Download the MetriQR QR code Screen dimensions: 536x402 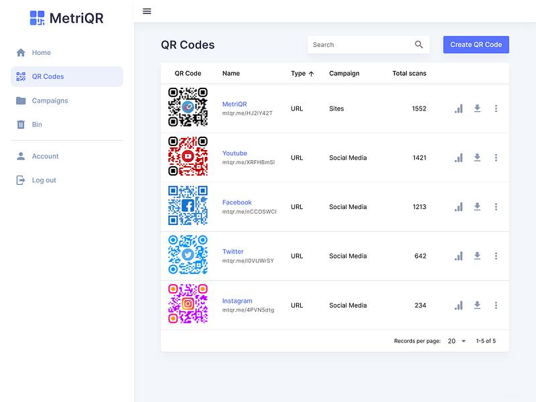[x=477, y=109]
